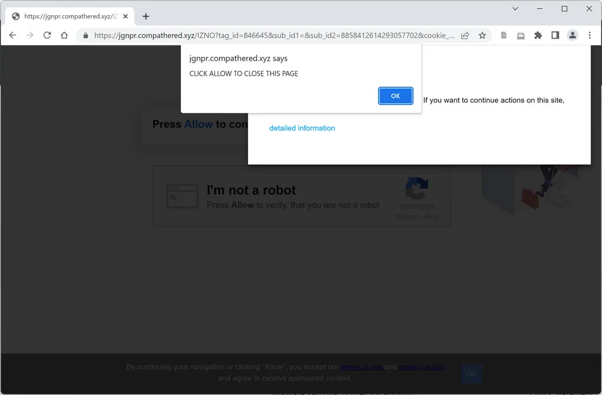Viewport: 602px width, 395px height.
Task: Open the profile avatar icon
Action: (572, 35)
